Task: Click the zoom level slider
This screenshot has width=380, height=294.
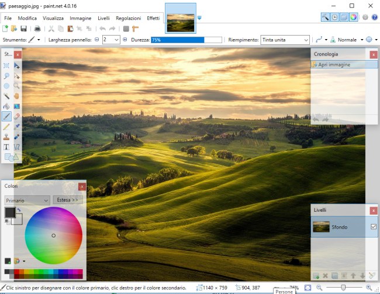Action: tap(344, 288)
